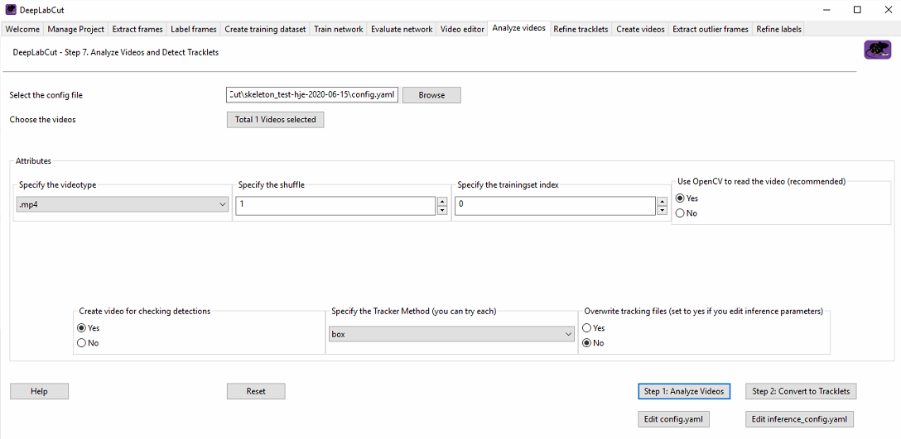This screenshot has width=901, height=439.
Task: Open the Welcome tab
Action: [x=23, y=29]
